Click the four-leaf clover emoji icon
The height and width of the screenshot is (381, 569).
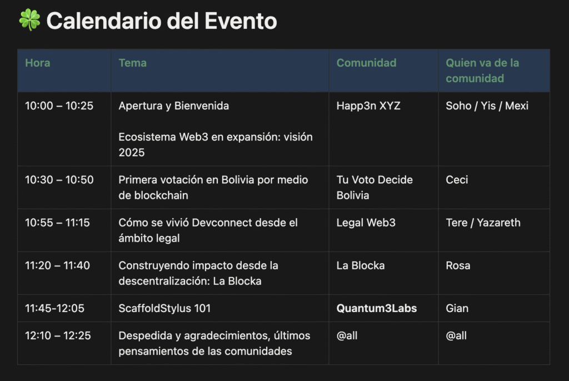pyautogui.click(x=29, y=20)
